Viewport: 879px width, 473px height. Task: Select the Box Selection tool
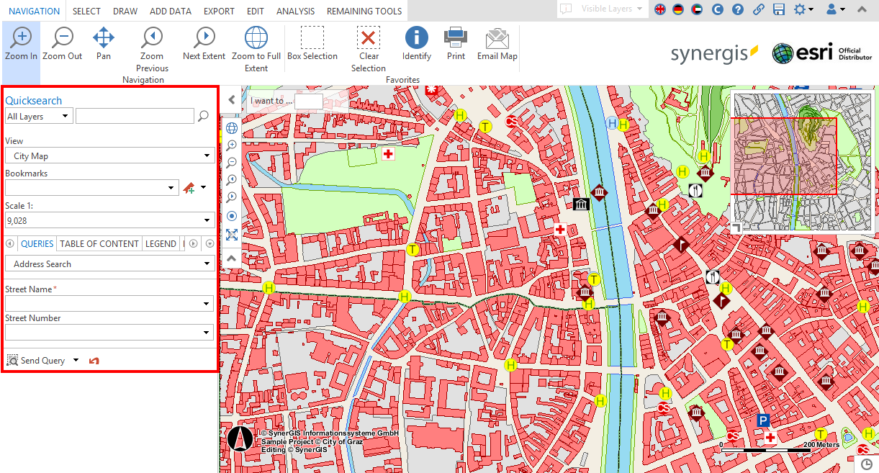(x=312, y=45)
